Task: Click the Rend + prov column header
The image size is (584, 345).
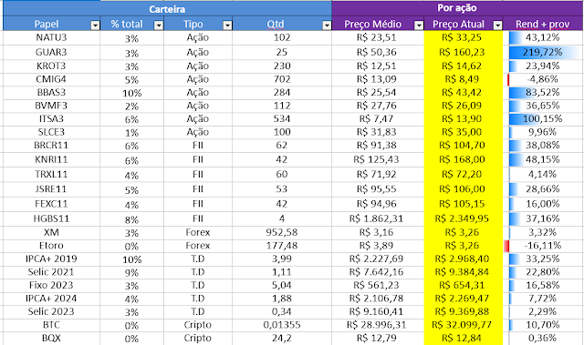Action: (543, 25)
